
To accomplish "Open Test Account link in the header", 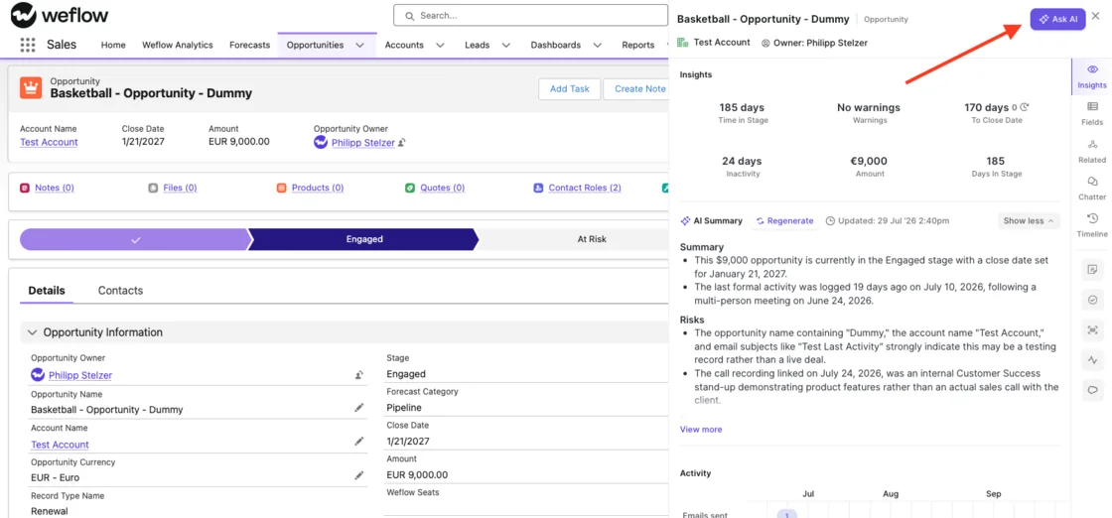I will pyautogui.click(x=49, y=142).
